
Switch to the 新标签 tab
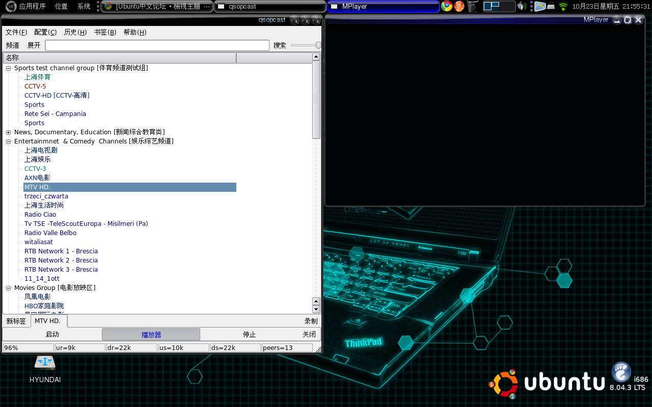16,321
